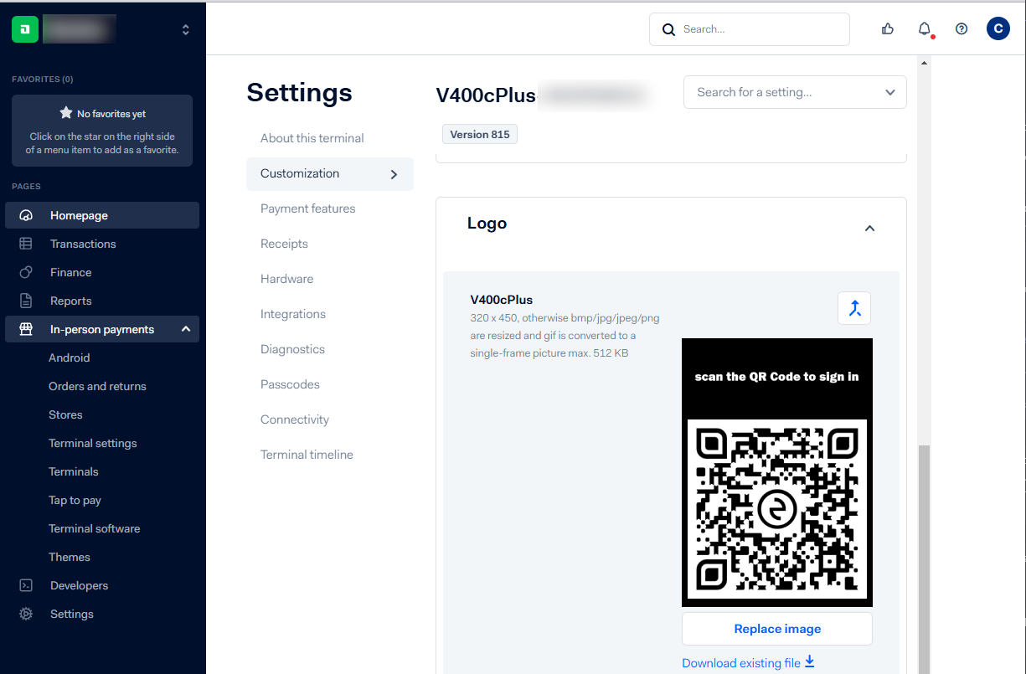Open Diagnostics settings
Viewport: 1026px width, 674px height.
tap(292, 349)
